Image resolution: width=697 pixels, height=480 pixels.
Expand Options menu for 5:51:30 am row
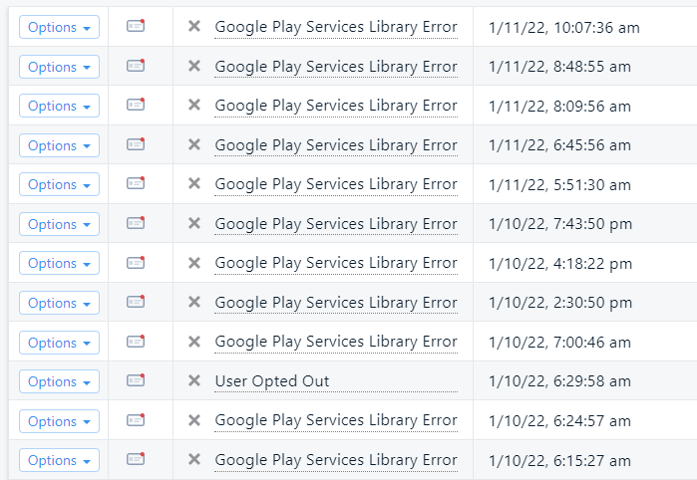(x=59, y=184)
